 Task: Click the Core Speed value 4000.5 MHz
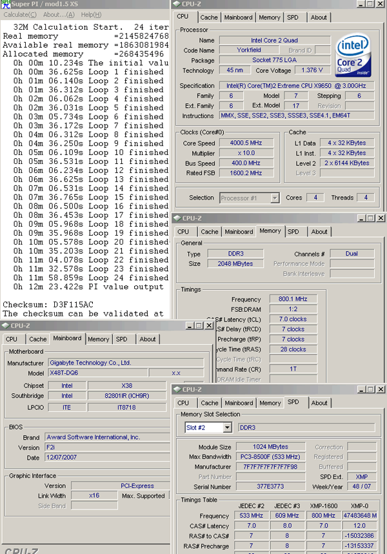coord(246,143)
